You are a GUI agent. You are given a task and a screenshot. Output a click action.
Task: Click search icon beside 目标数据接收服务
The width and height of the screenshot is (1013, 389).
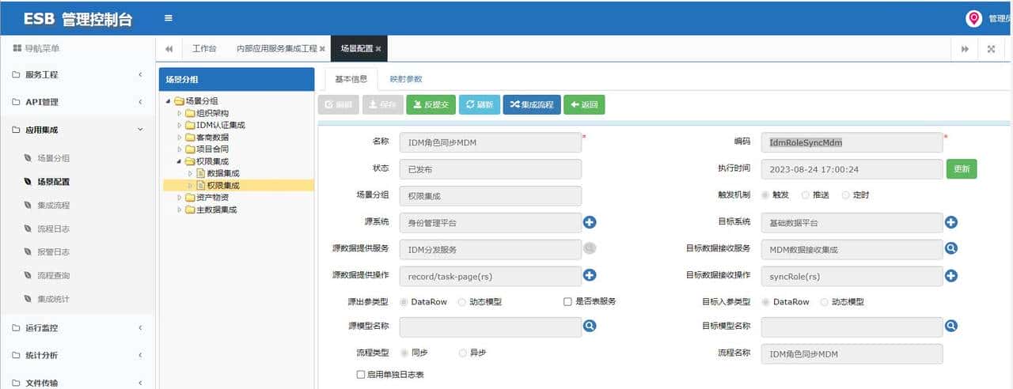coord(951,248)
